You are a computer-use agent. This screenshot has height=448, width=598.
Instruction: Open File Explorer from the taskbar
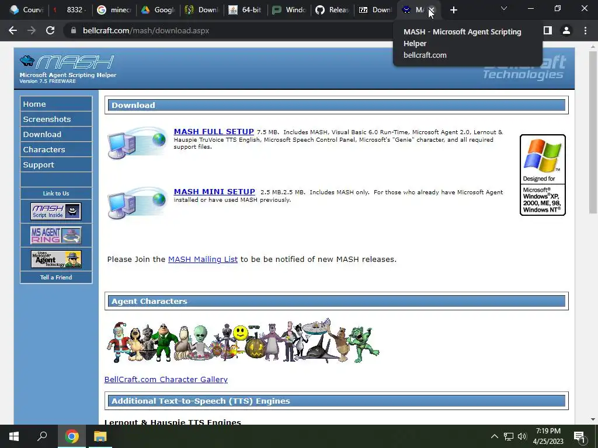pos(100,436)
